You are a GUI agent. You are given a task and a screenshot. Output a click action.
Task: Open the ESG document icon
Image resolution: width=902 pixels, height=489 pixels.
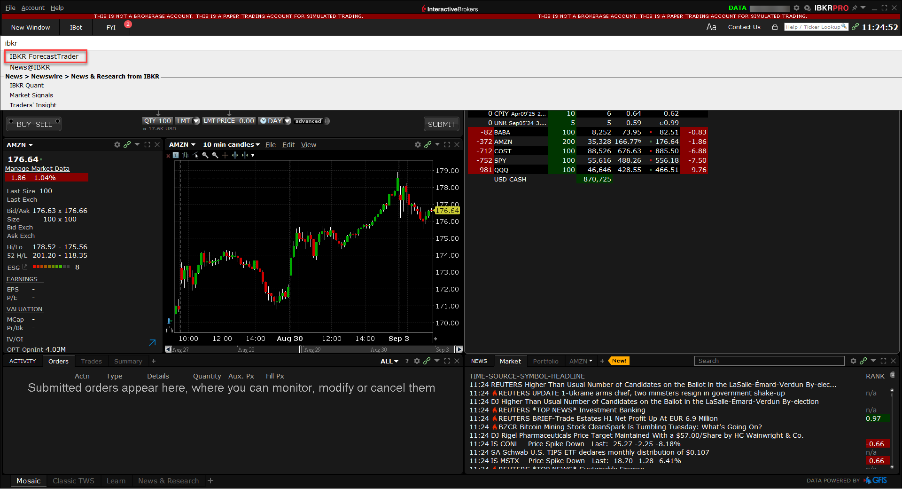[25, 267]
